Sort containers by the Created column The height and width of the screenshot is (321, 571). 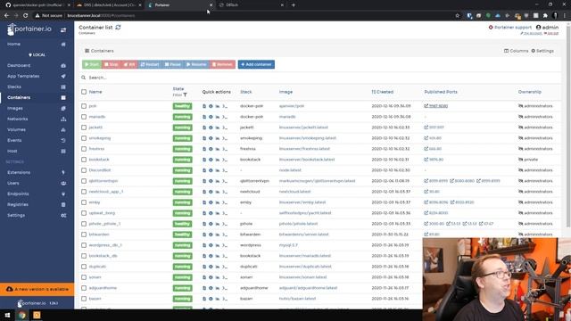(383, 92)
